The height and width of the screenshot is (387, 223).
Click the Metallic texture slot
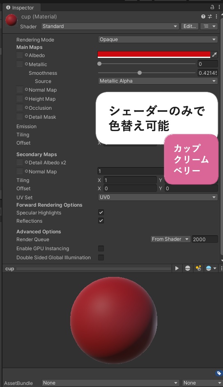point(20,64)
